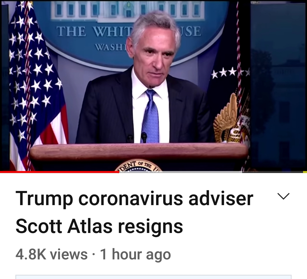This screenshot has height=279, width=307.
Task: Seek to the end of the red progress bar
Action: point(119,172)
